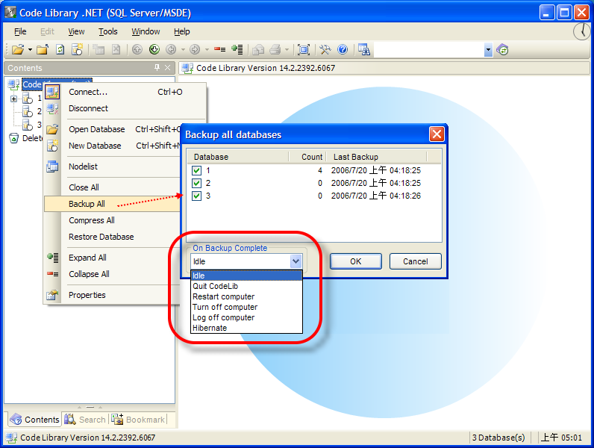594x448 pixels.
Task: Click the grayed copy node toolbar icon
Action: [99, 49]
